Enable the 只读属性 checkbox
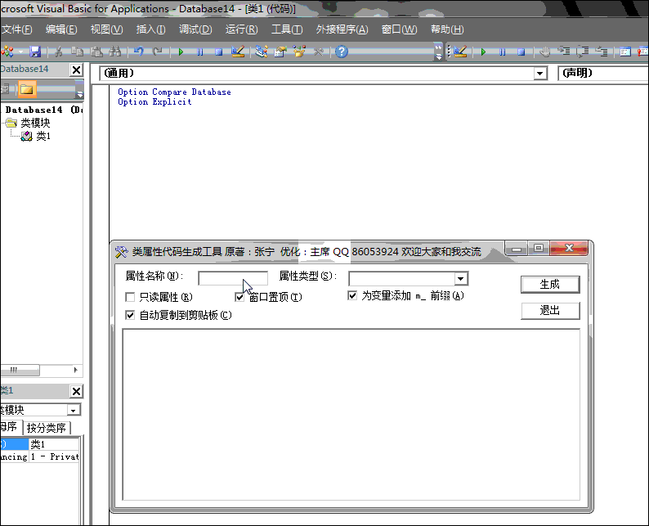 pyautogui.click(x=130, y=297)
